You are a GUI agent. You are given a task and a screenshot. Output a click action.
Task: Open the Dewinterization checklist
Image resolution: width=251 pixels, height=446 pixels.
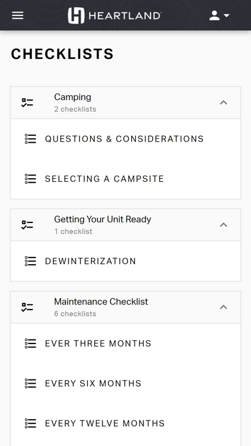(x=125, y=261)
